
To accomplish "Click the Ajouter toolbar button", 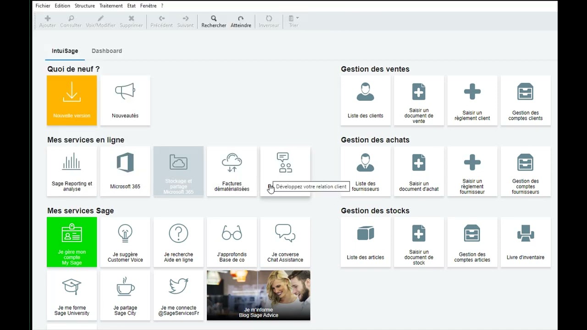I will tap(47, 21).
